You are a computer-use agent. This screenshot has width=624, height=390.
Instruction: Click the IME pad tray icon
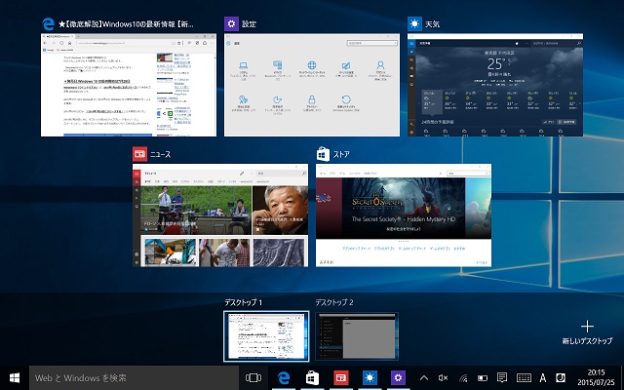561,377
